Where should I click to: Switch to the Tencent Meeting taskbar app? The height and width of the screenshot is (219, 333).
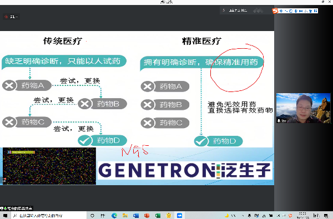[x=179, y=216]
